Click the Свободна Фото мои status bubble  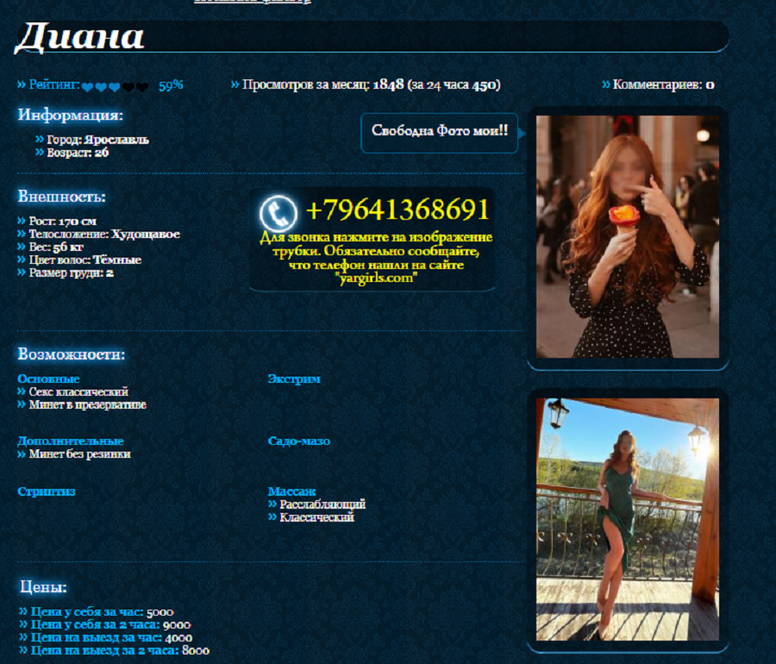(439, 132)
